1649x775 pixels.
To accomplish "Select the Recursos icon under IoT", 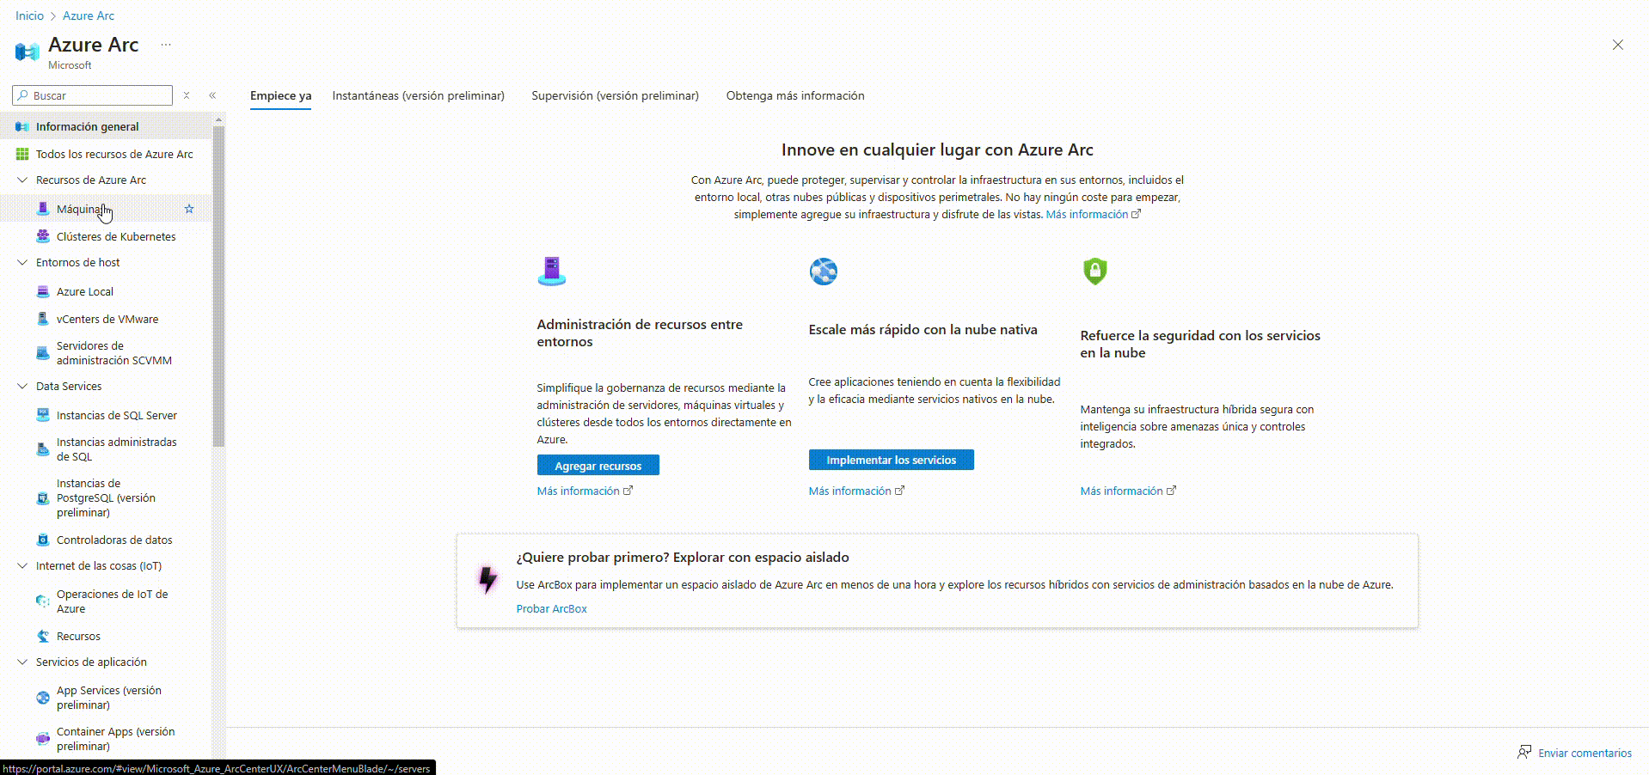I will [x=43, y=636].
